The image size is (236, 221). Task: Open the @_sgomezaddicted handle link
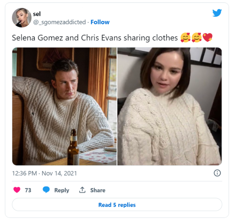[x=59, y=22]
